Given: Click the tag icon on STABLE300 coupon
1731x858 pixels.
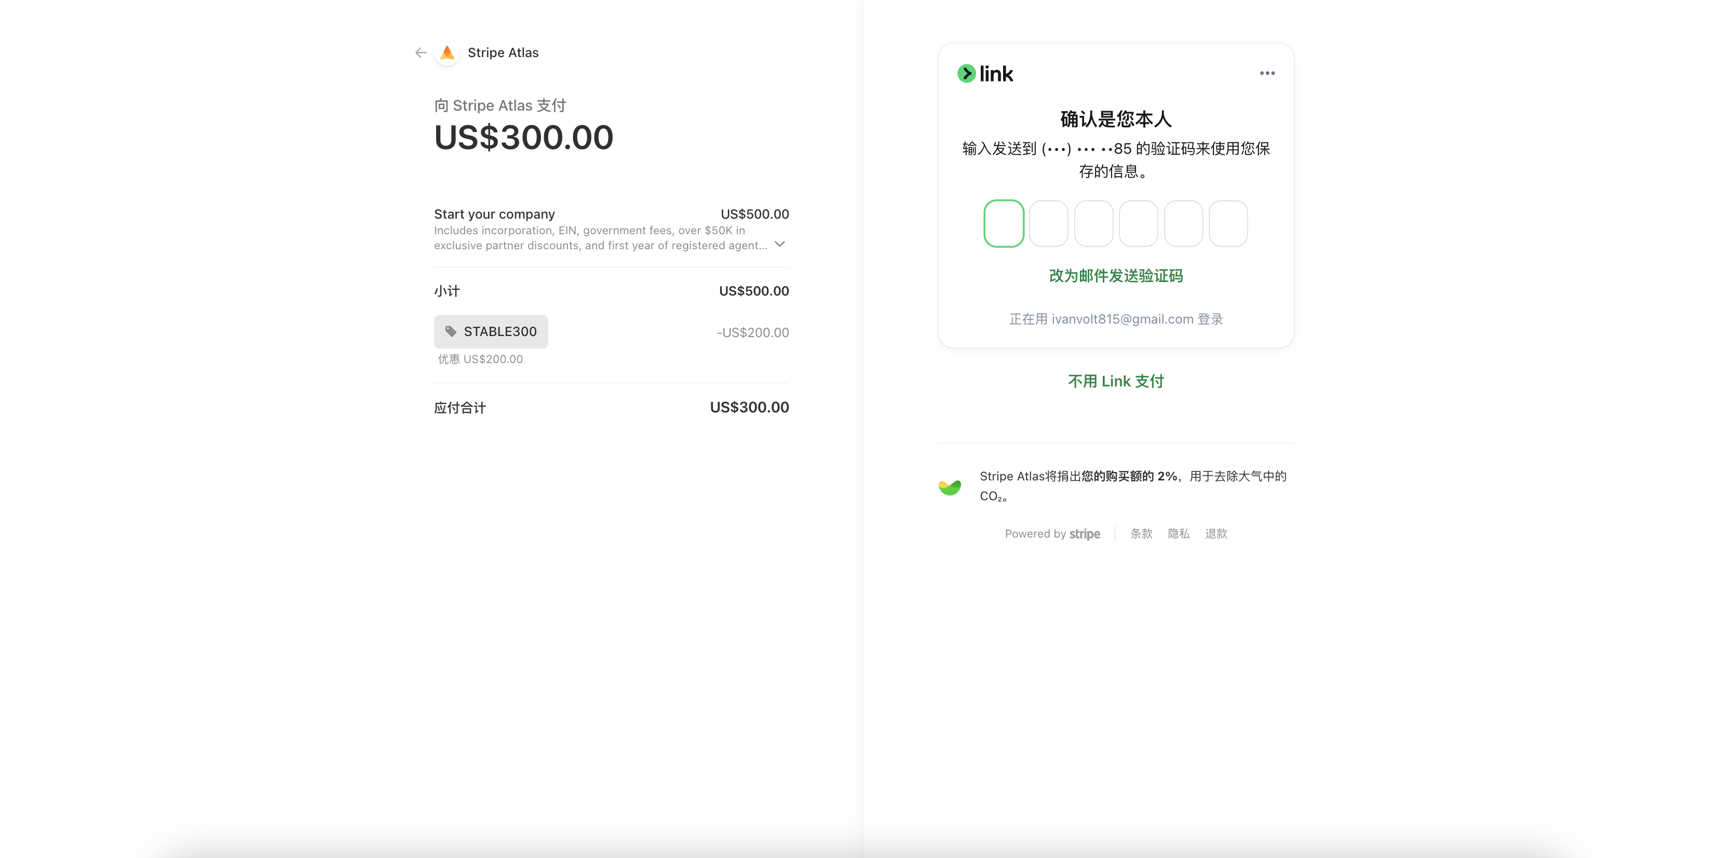Looking at the screenshot, I should coord(451,331).
